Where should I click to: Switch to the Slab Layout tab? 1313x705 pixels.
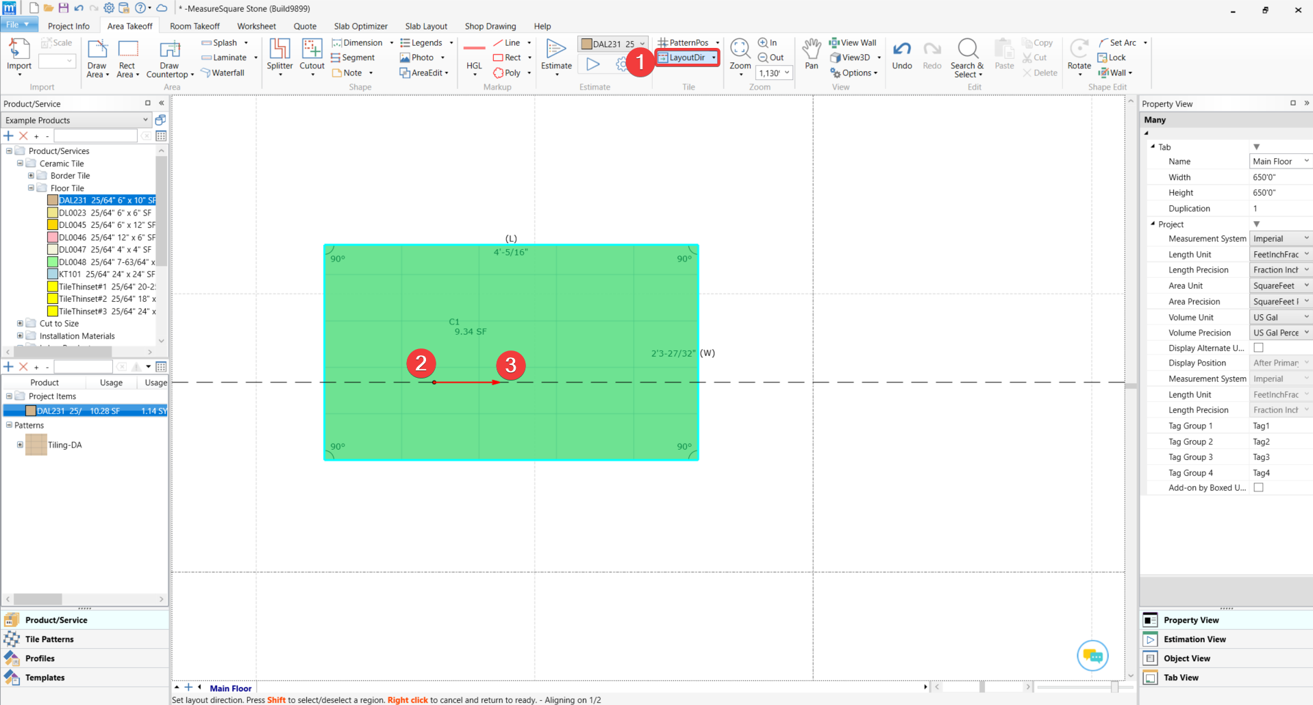coord(426,26)
